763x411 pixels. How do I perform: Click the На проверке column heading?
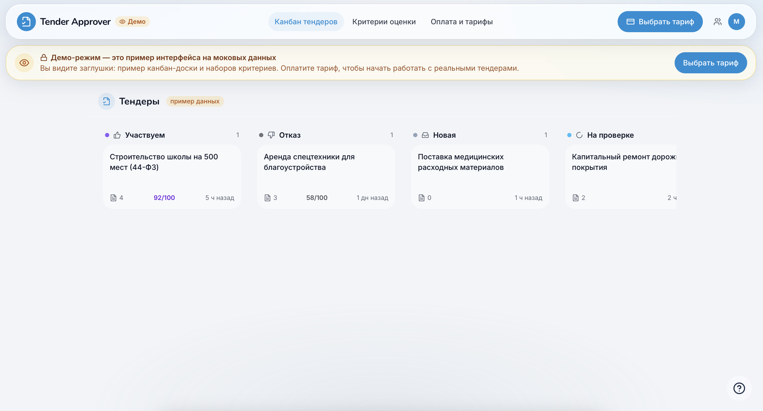[611, 135]
